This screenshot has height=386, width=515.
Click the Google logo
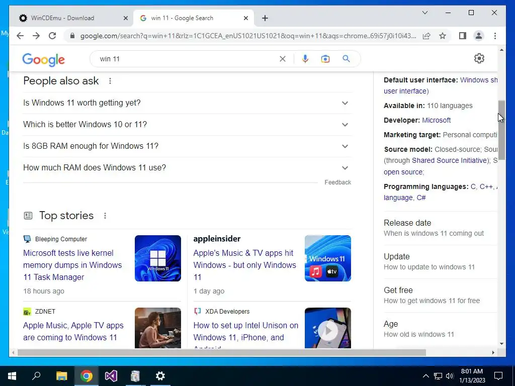tap(43, 59)
